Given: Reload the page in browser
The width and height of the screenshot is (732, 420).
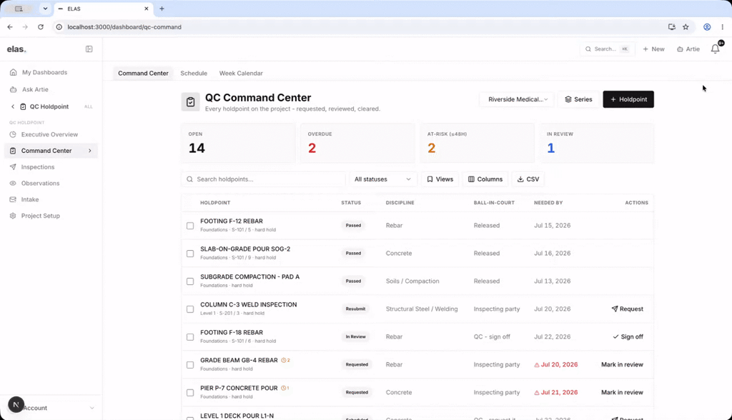Looking at the screenshot, I should click(x=41, y=27).
